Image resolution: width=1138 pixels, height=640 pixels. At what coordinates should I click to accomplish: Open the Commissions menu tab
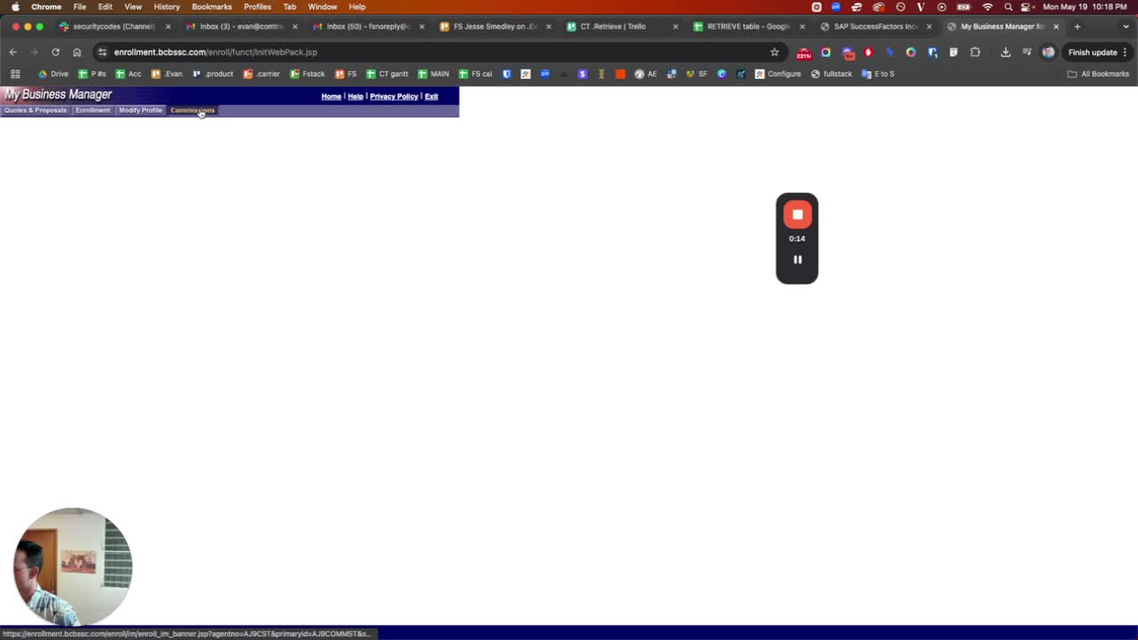[x=192, y=110]
